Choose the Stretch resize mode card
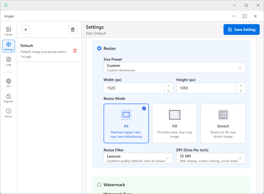The width and height of the screenshot is (264, 194). point(223,123)
